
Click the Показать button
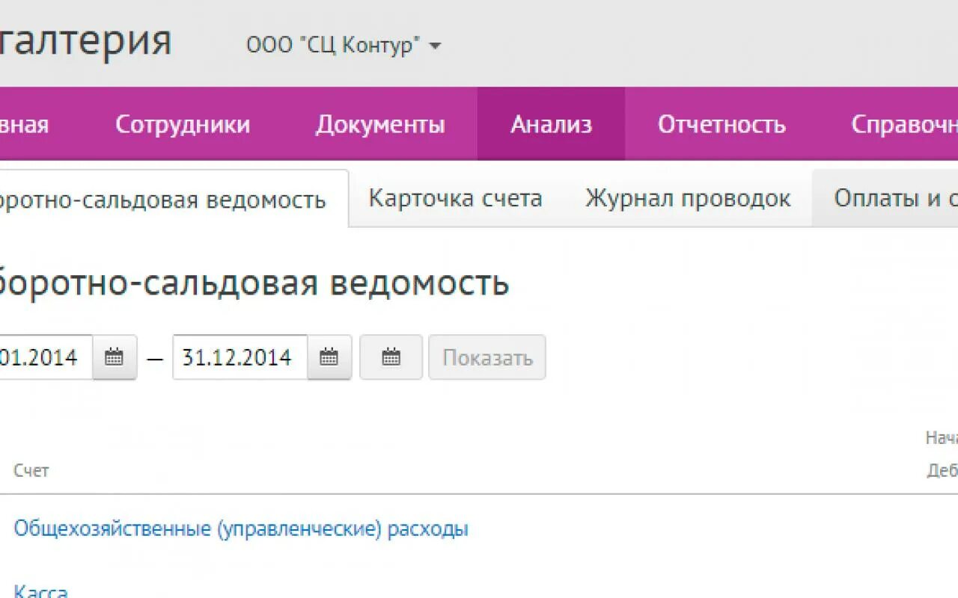point(487,357)
